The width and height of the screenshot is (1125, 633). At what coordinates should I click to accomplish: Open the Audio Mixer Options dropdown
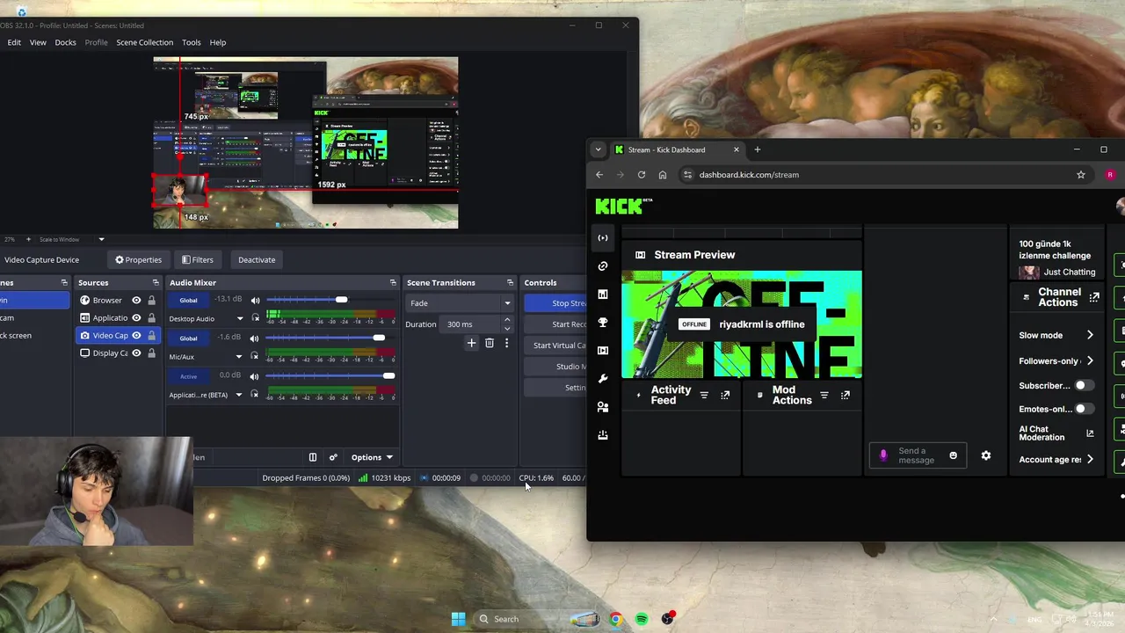click(372, 457)
